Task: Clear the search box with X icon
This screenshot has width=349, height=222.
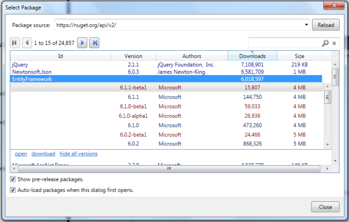Action: coord(335,43)
